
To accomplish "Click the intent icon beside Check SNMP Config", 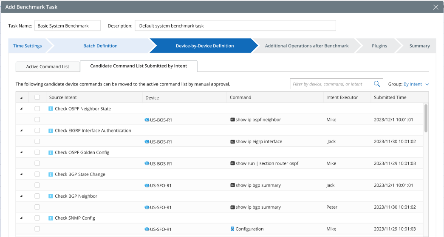I will [51, 218].
